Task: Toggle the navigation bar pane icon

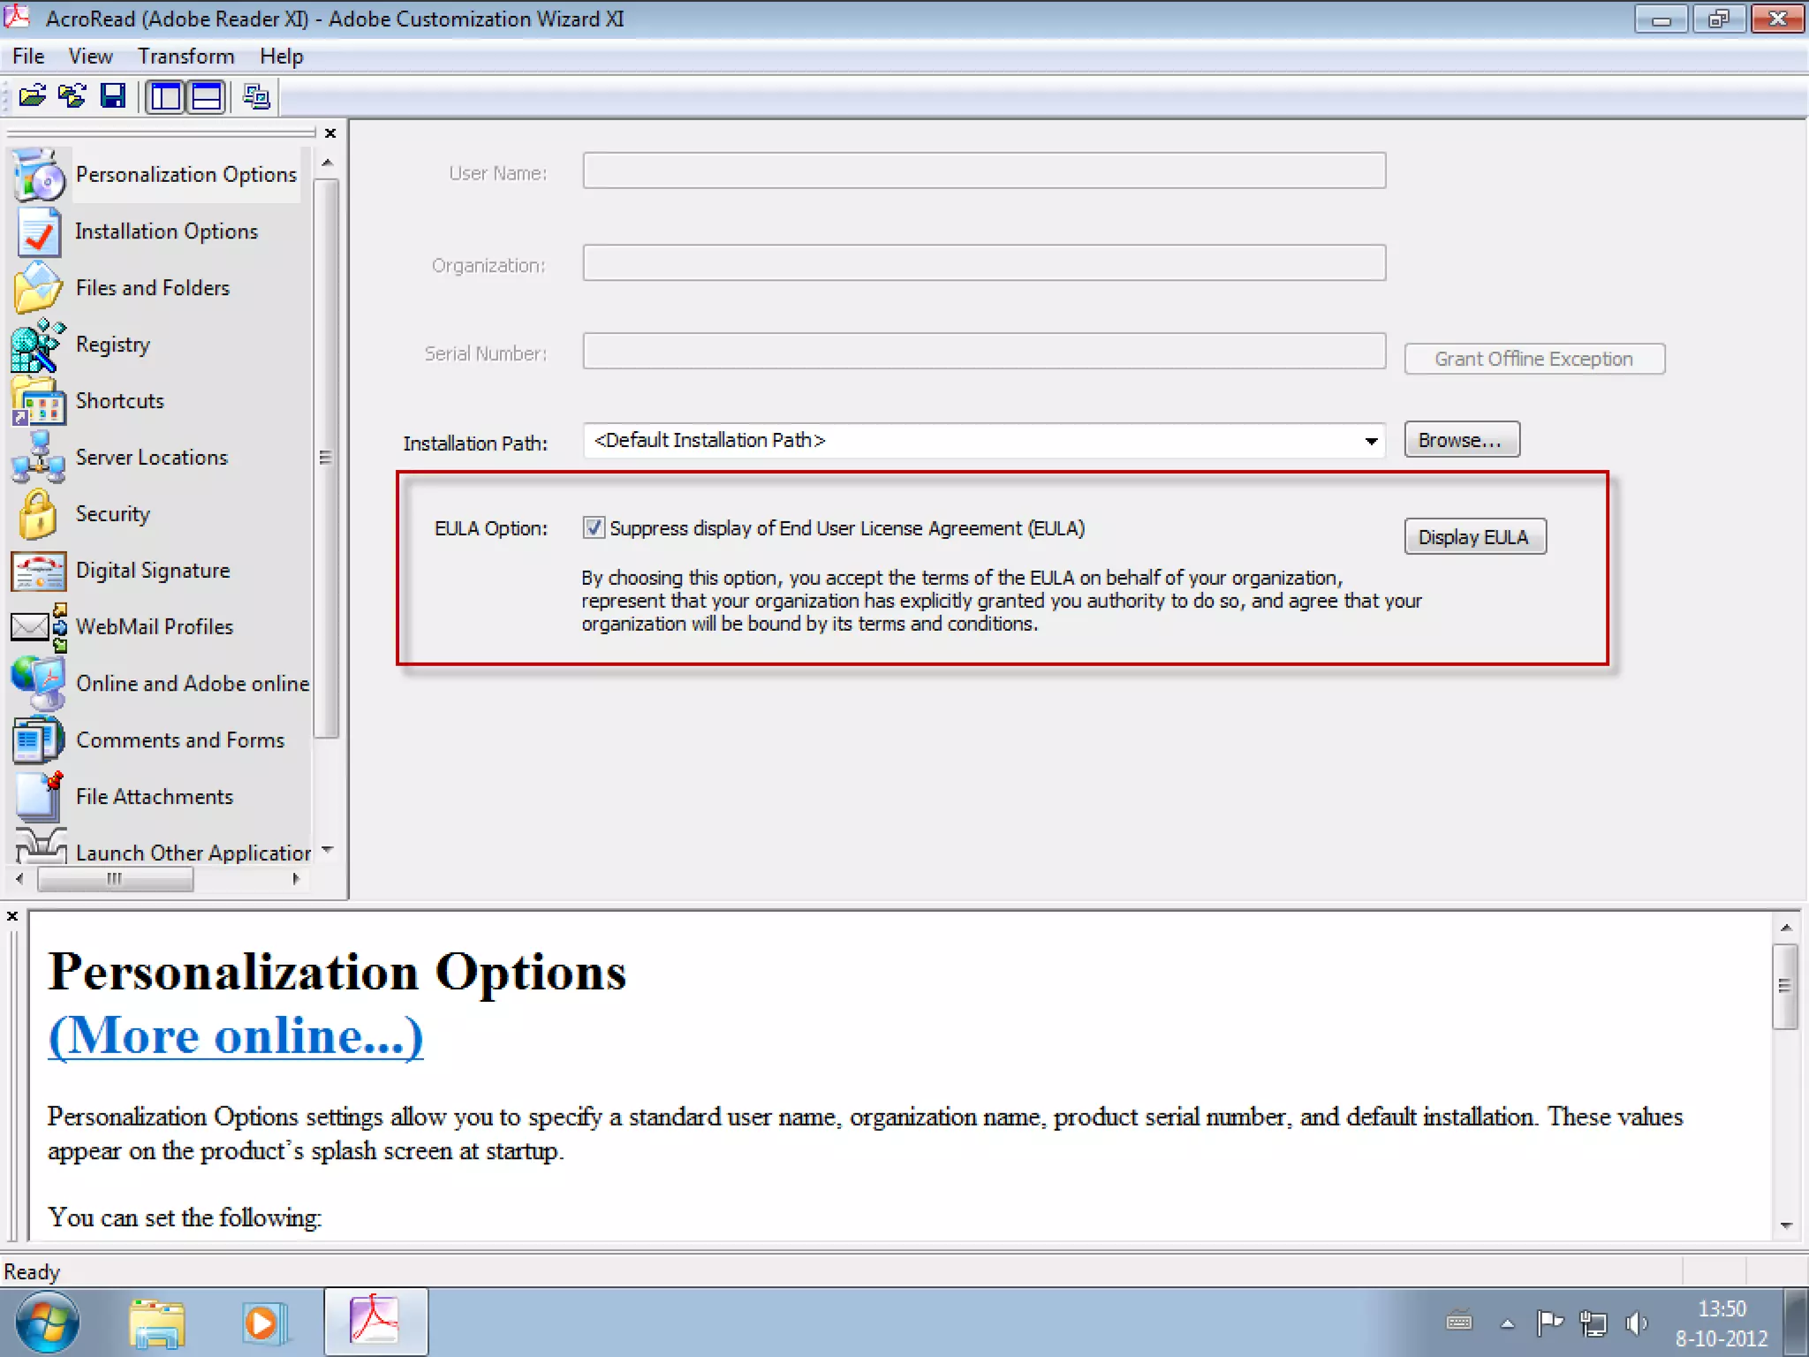Action: coord(165,96)
